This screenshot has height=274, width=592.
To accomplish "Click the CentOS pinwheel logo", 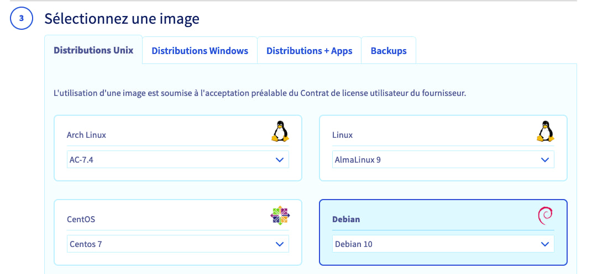I will coord(280,215).
